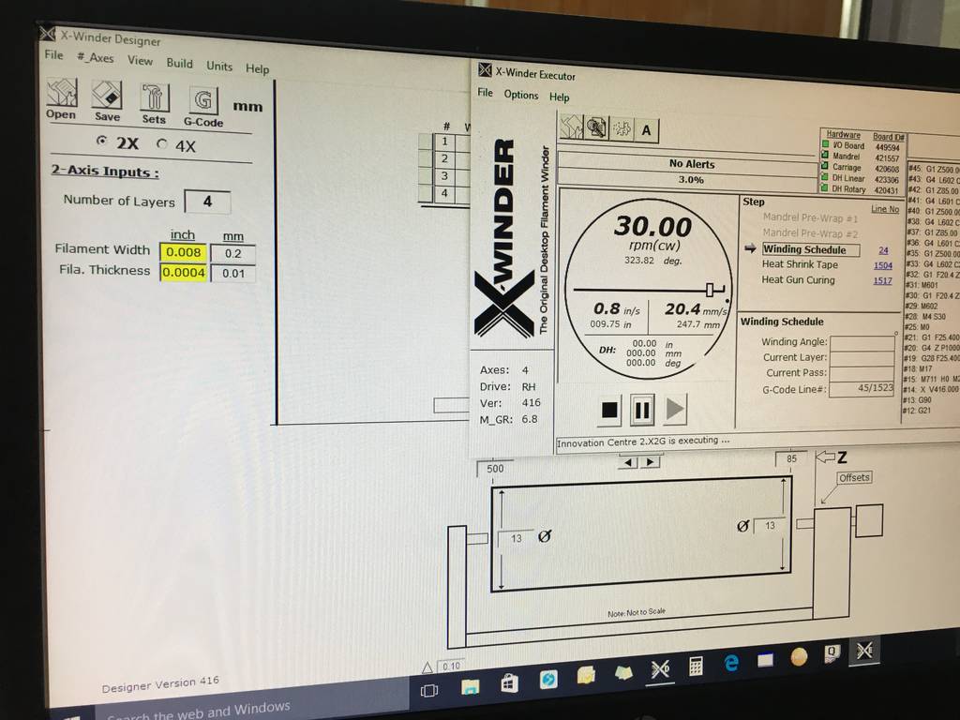Select Mandrel Pre-Wrap #1 step
Screen dimensions: 960x720
point(810,217)
